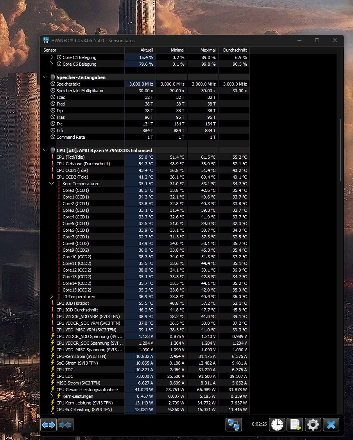Click the 61.5 °C maximal value
Image resolution: width=353 pixels, height=440 pixels.
pos(208,157)
